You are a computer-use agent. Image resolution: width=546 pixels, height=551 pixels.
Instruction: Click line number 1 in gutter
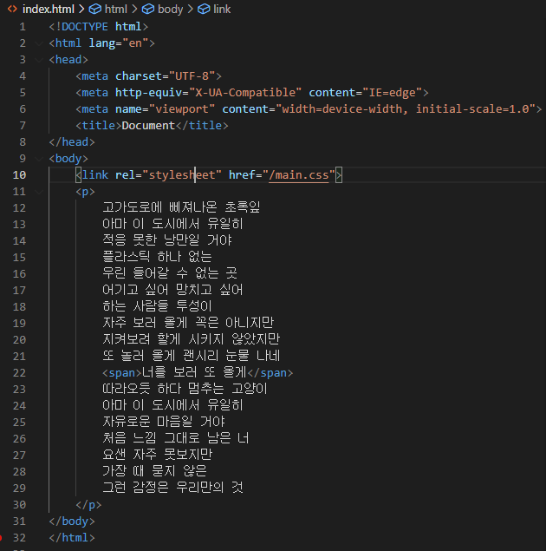click(23, 27)
